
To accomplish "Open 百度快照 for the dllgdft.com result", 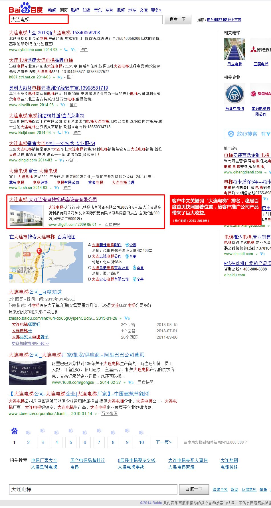I will coord(112,225).
